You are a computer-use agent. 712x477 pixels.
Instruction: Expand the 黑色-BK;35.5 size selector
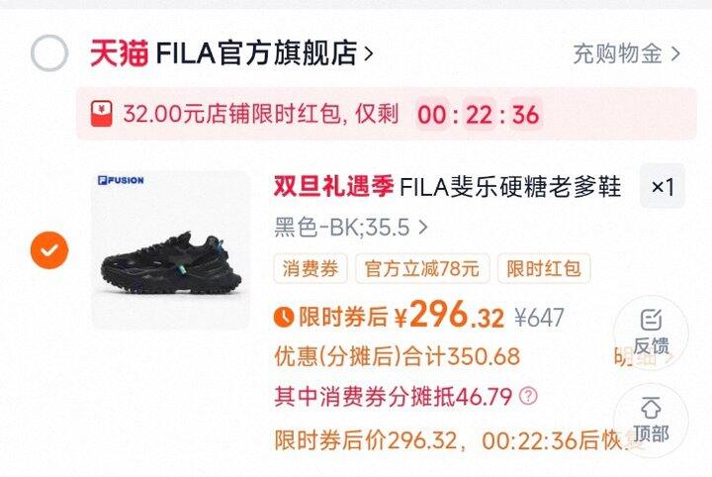[350, 228]
